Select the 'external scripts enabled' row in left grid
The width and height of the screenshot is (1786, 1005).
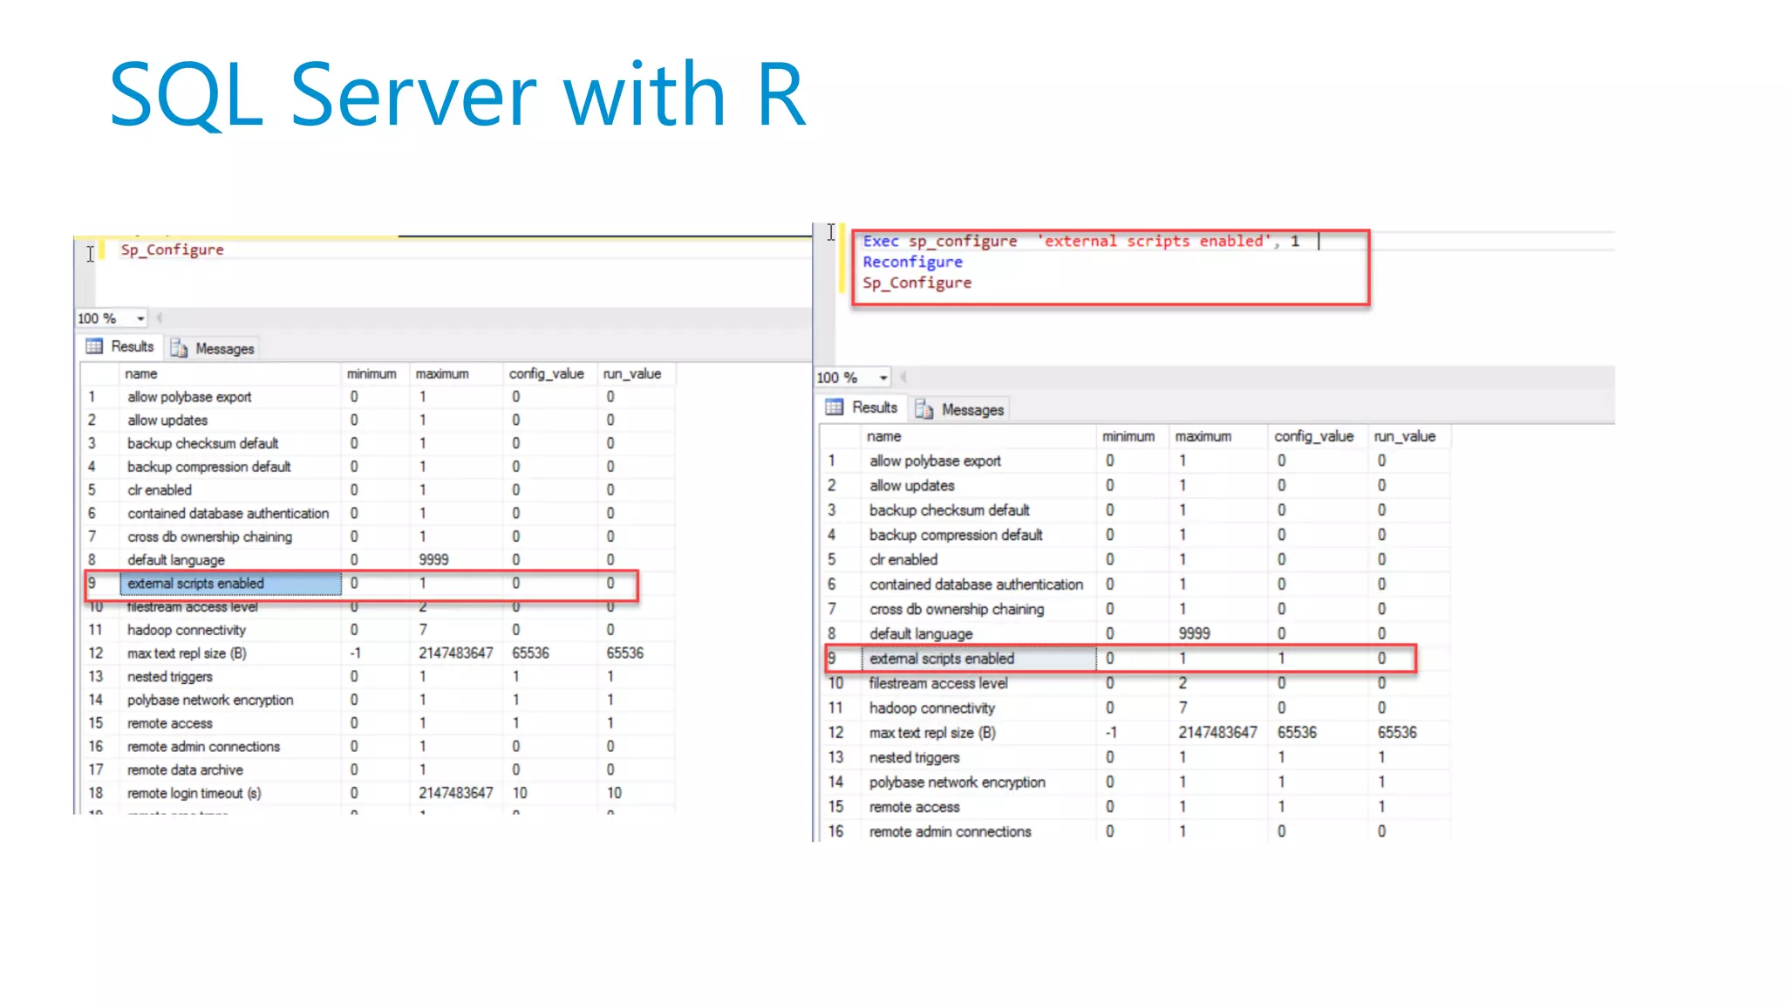pos(195,583)
